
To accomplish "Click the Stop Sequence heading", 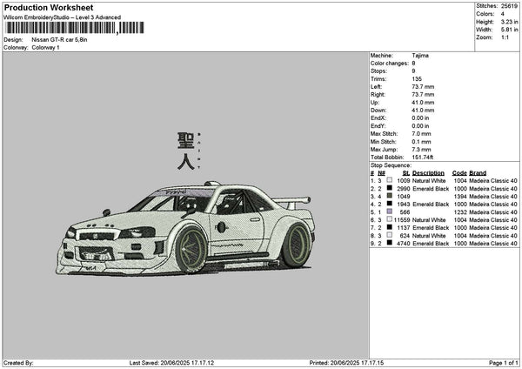I will pos(391,164).
